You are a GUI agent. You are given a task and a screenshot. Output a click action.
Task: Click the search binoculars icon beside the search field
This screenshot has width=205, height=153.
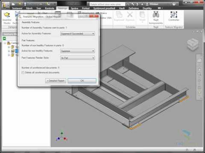click(x=128, y=4)
